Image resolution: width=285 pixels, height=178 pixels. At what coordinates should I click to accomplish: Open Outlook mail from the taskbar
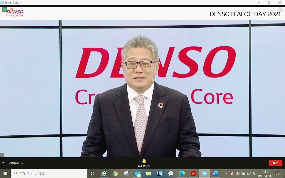pyautogui.click(x=137, y=173)
